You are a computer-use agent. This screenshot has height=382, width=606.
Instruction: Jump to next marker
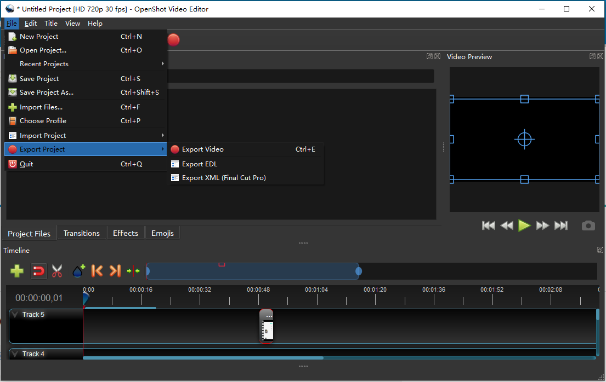point(115,271)
